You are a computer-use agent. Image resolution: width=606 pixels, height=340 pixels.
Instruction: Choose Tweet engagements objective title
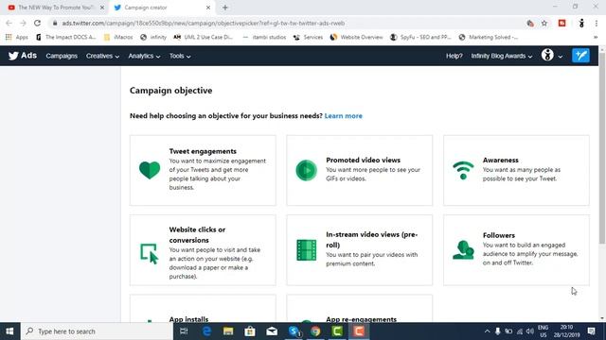click(x=203, y=151)
